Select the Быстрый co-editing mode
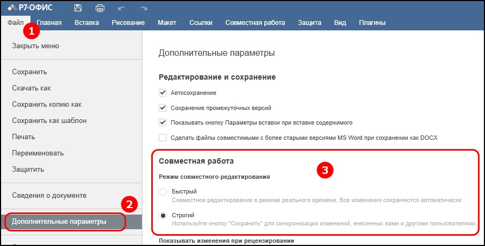The image size is (485, 246). pyautogui.click(x=163, y=192)
